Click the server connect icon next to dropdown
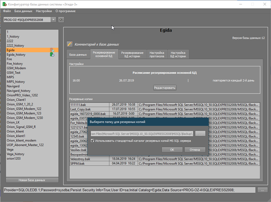This screenshot has height=202, width=271. coord(61,19)
